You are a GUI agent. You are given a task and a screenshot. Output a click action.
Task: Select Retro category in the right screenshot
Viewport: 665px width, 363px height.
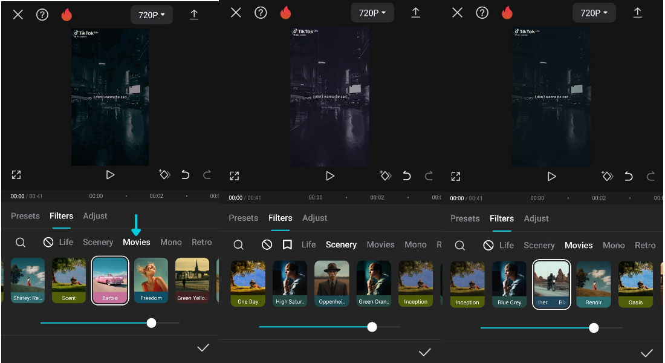[645, 246]
